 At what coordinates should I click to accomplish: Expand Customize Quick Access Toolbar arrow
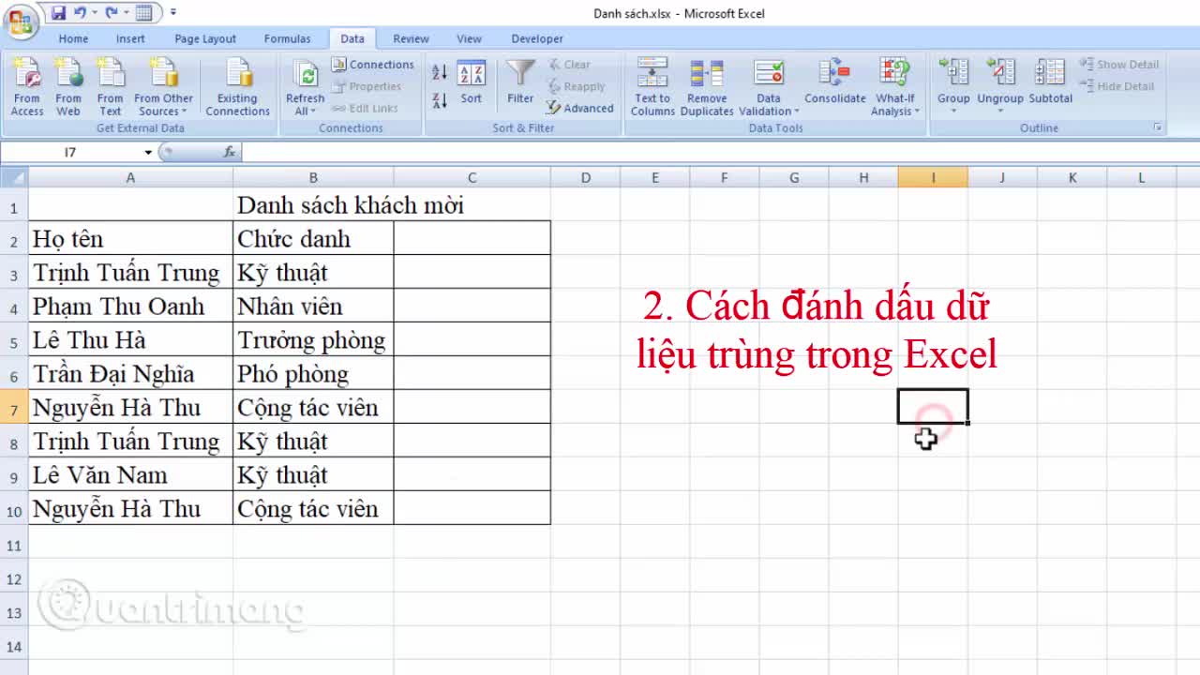coord(173,12)
